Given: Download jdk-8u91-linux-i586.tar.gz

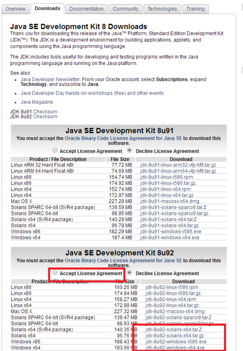Looking at the screenshot, I should [x=168, y=183].
